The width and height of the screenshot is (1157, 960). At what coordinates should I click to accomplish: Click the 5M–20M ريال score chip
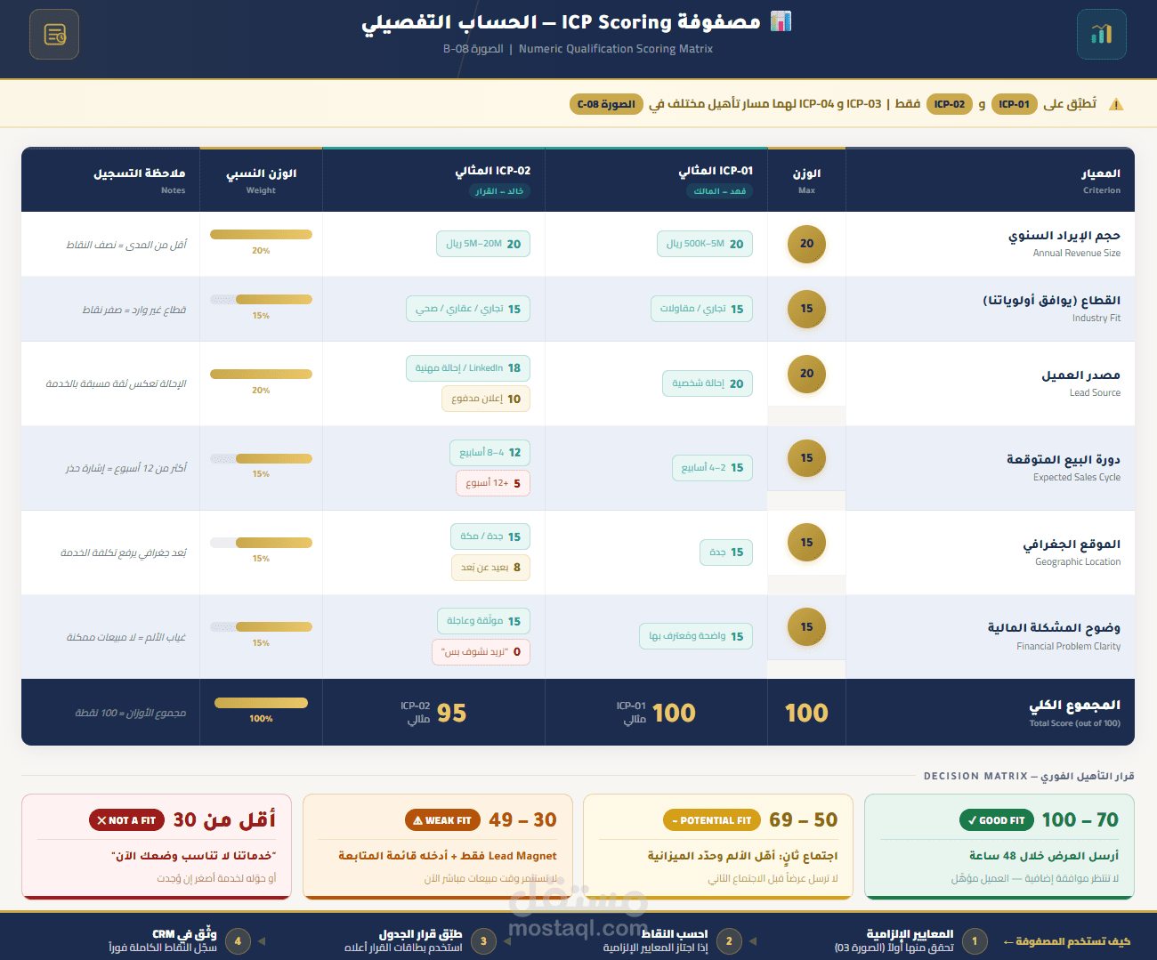point(483,244)
